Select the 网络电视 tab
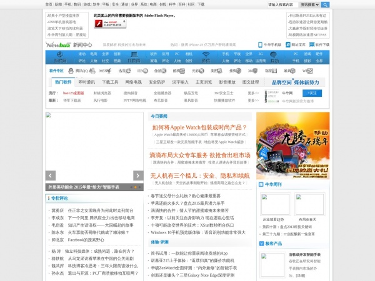This screenshot has width=375, height=281. tap(134, 82)
